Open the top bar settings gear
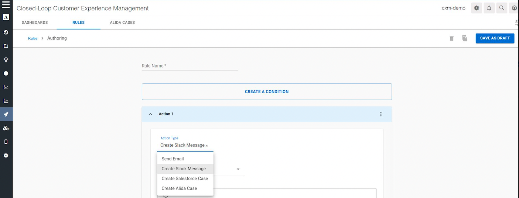Screen dimensions: 519x198 (477, 8)
